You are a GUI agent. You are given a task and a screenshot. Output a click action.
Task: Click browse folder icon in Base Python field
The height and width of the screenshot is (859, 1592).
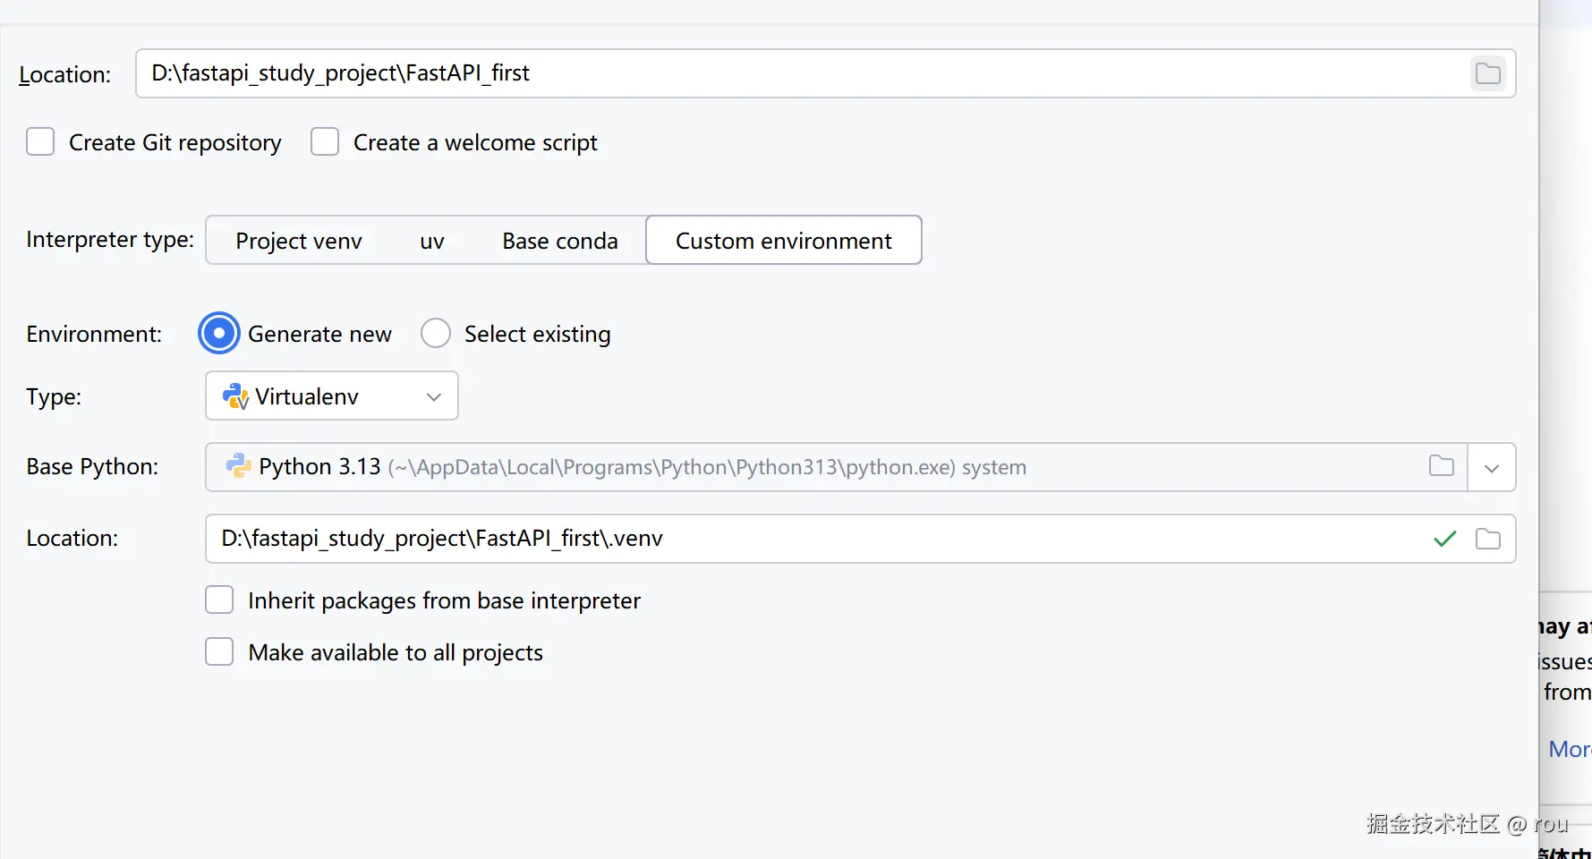click(x=1441, y=466)
